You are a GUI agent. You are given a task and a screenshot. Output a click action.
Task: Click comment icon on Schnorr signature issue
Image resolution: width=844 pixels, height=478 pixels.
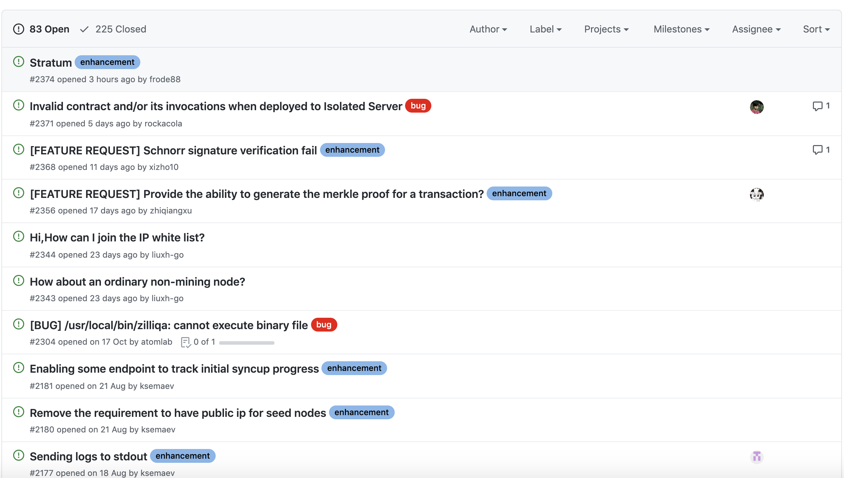click(817, 150)
